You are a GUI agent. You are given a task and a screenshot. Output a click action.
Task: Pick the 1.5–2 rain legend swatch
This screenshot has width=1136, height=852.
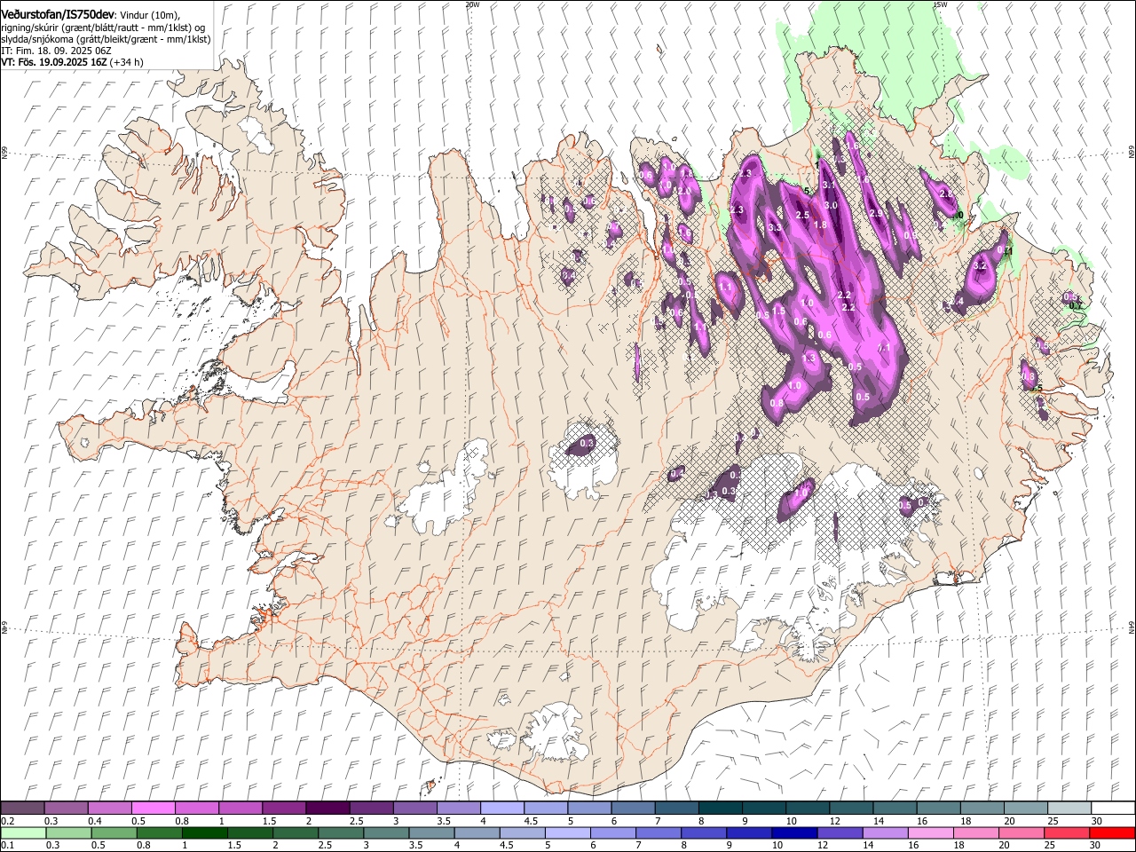point(249,833)
